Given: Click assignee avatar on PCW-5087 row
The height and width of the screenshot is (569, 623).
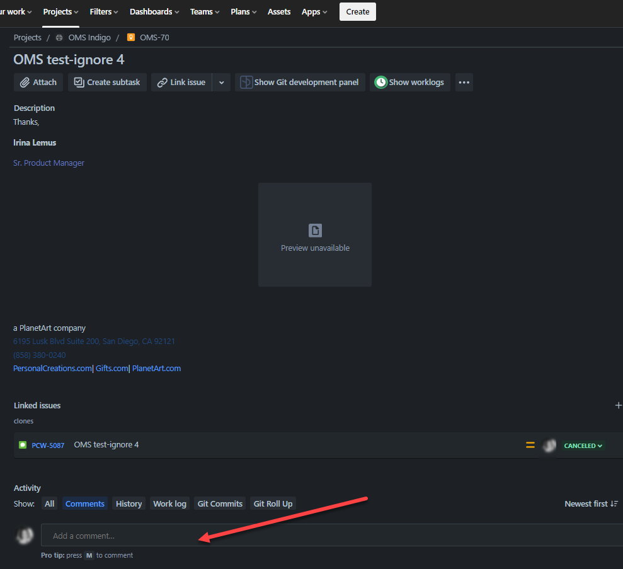Looking at the screenshot, I should click(x=549, y=445).
